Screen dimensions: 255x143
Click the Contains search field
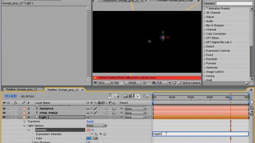[234, 4]
